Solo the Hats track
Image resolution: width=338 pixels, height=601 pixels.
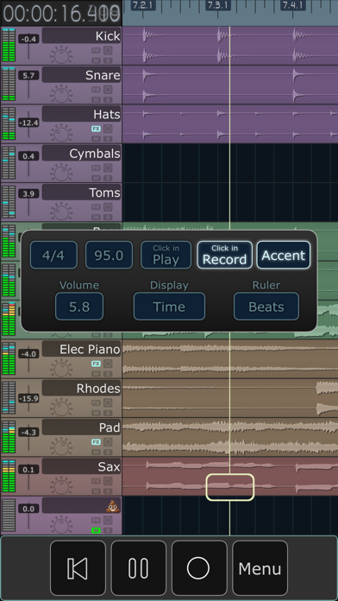coord(108,139)
